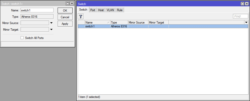Expand the Mirror Target dropdown arrow
Viewport: 250px width, 101px height.
pyautogui.click(x=51, y=29)
